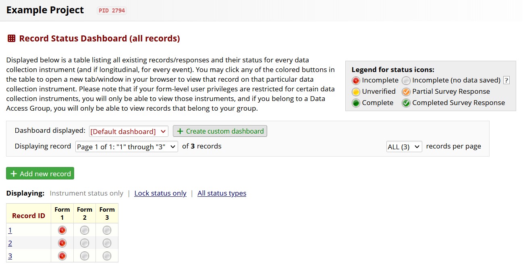This screenshot has width=523, height=268.
Task: Open record ID 1 link
Action: pyautogui.click(x=10, y=230)
